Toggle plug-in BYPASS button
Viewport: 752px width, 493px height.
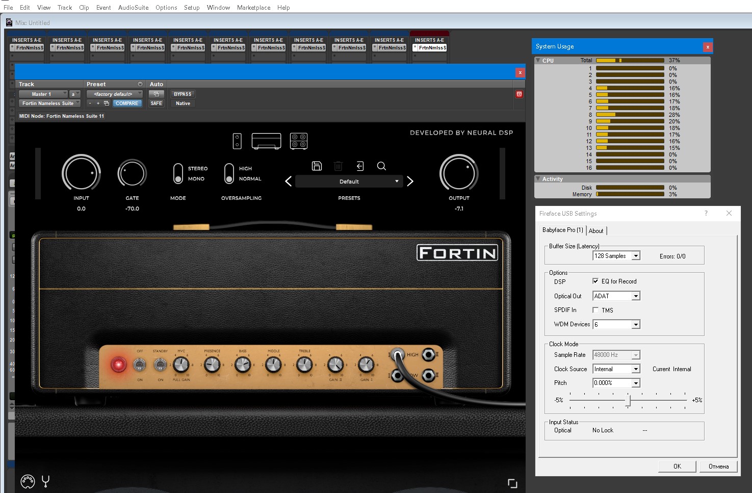[183, 94]
